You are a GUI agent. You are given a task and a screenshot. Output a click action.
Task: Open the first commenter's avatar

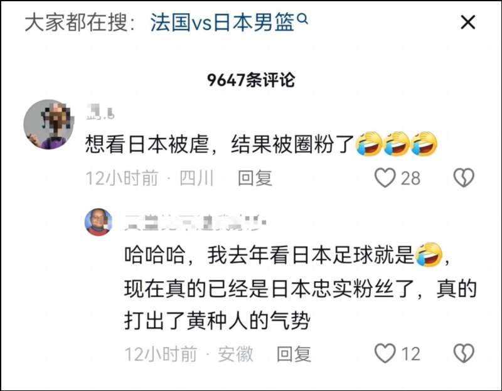click(49, 124)
